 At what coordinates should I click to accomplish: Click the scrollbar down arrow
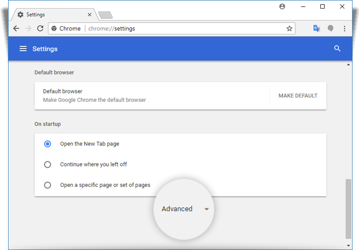click(x=348, y=246)
